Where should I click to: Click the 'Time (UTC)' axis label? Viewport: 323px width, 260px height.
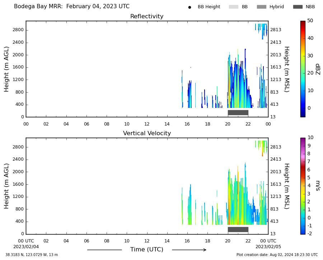pyautogui.click(x=147, y=250)
